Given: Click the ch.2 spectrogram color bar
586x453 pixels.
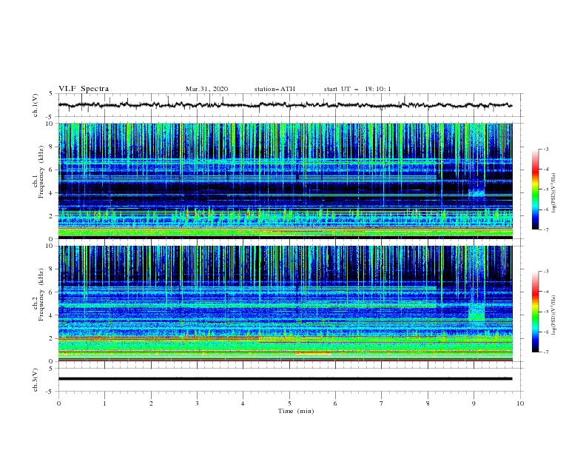Looking at the screenshot, I should [x=535, y=312].
